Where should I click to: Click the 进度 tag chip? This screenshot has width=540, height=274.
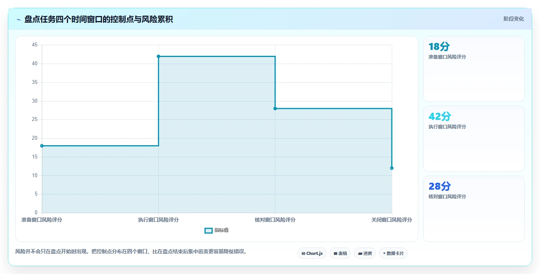[x=365, y=253]
